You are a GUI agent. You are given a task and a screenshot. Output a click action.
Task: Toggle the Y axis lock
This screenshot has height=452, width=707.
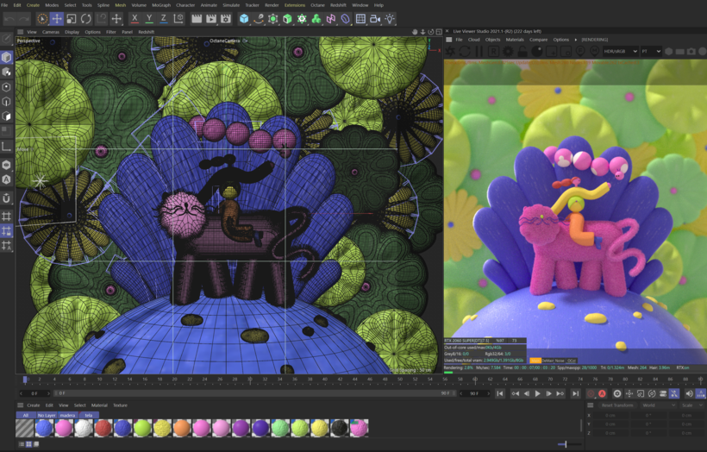pyautogui.click(x=149, y=19)
